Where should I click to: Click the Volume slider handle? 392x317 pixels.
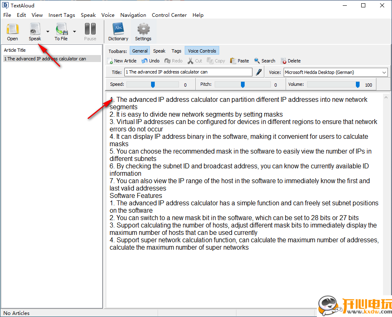pyautogui.click(x=358, y=85)
